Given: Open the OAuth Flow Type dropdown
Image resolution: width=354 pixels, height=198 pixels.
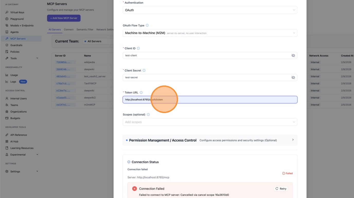Looking at the screenshot, I should 210,33.
